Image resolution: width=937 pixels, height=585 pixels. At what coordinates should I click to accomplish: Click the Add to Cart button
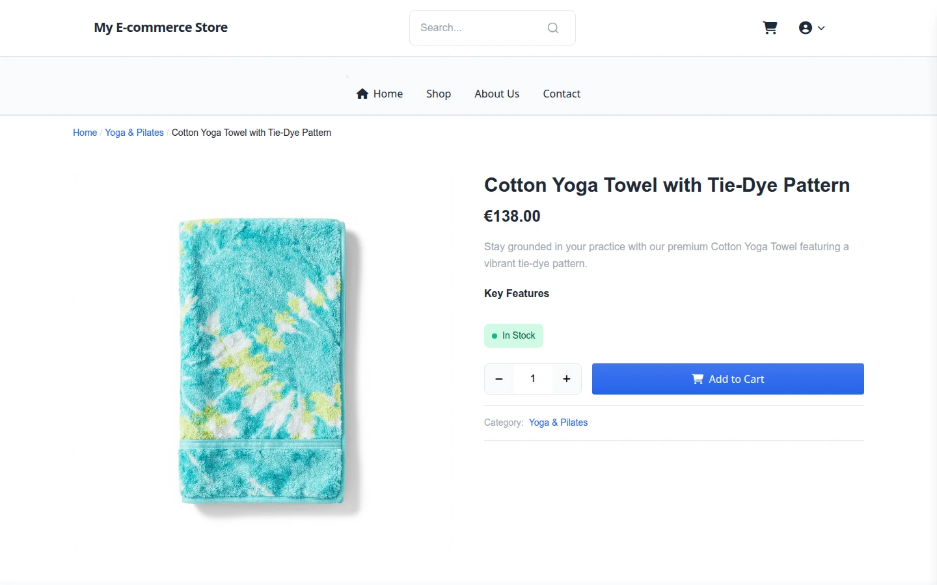click(728, 379)
